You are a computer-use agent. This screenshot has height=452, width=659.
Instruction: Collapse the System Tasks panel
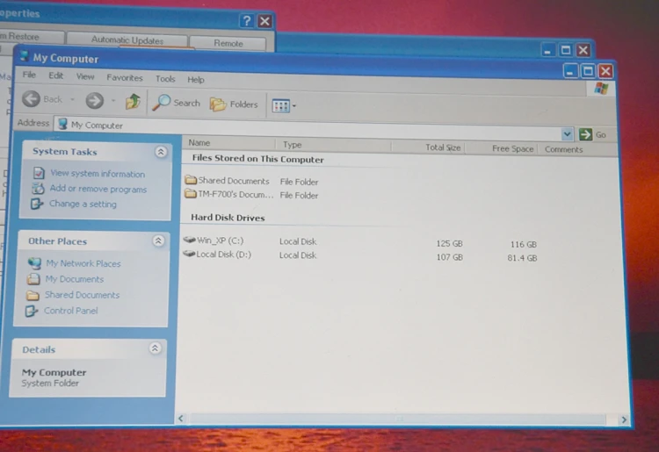[161, 152]
